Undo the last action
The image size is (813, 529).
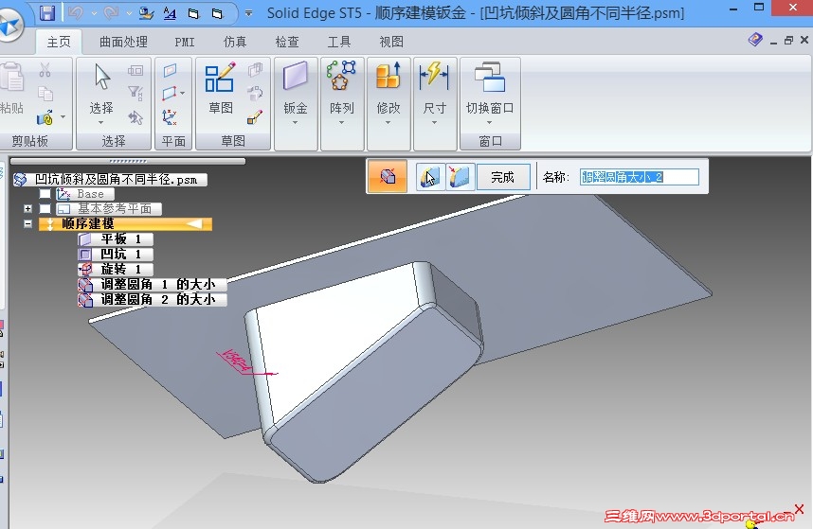pos(76,13)
